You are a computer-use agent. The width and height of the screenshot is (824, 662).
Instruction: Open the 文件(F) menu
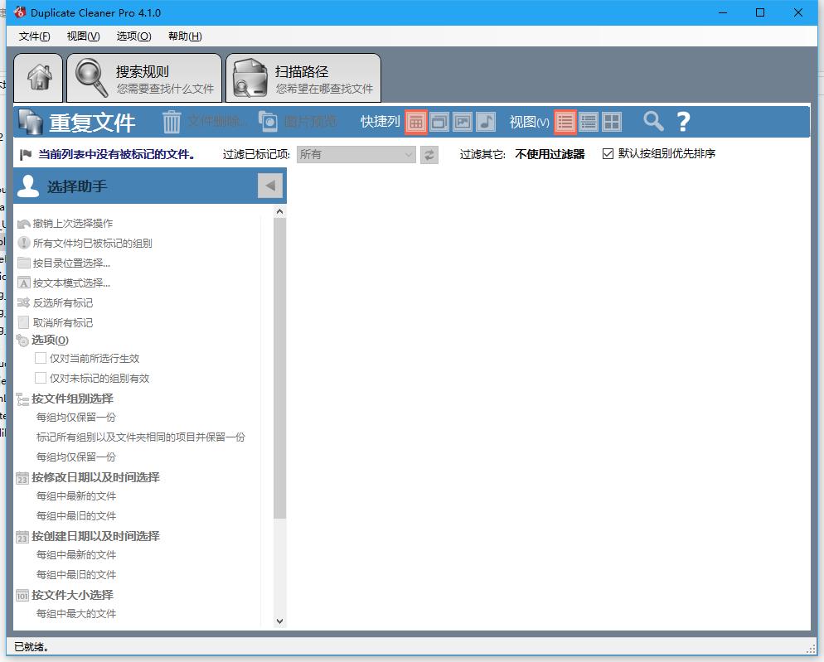tap(33, 36)
